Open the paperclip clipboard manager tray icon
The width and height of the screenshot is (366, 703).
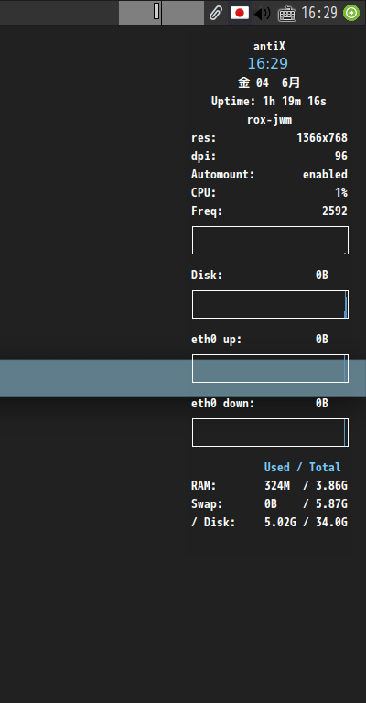pos(216,13)
